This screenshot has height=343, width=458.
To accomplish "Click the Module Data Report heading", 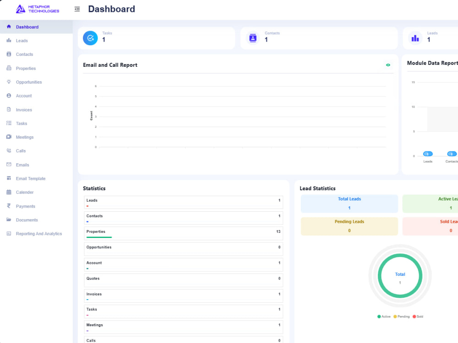I will pyautogui.click(x=432, y=63).
